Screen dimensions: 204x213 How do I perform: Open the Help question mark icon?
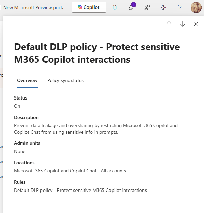point(180,7)
